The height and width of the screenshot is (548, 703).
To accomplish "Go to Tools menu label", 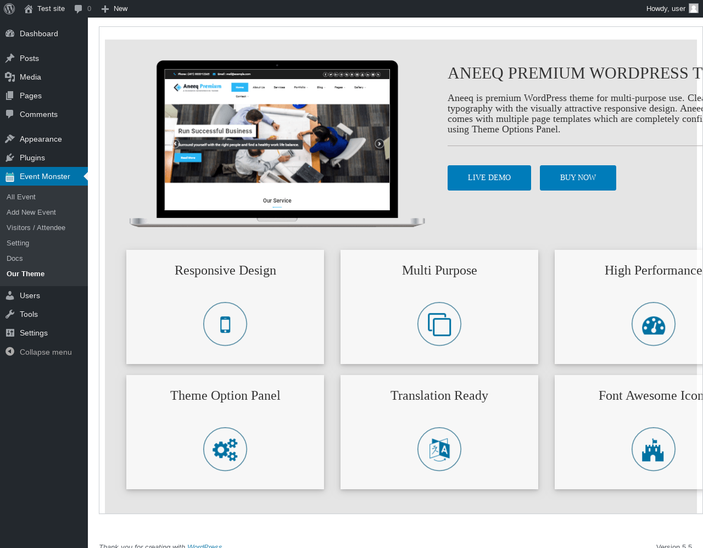I will click(x=29, y=314).
